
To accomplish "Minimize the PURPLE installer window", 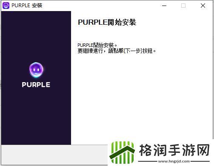I will pos(164,6).
